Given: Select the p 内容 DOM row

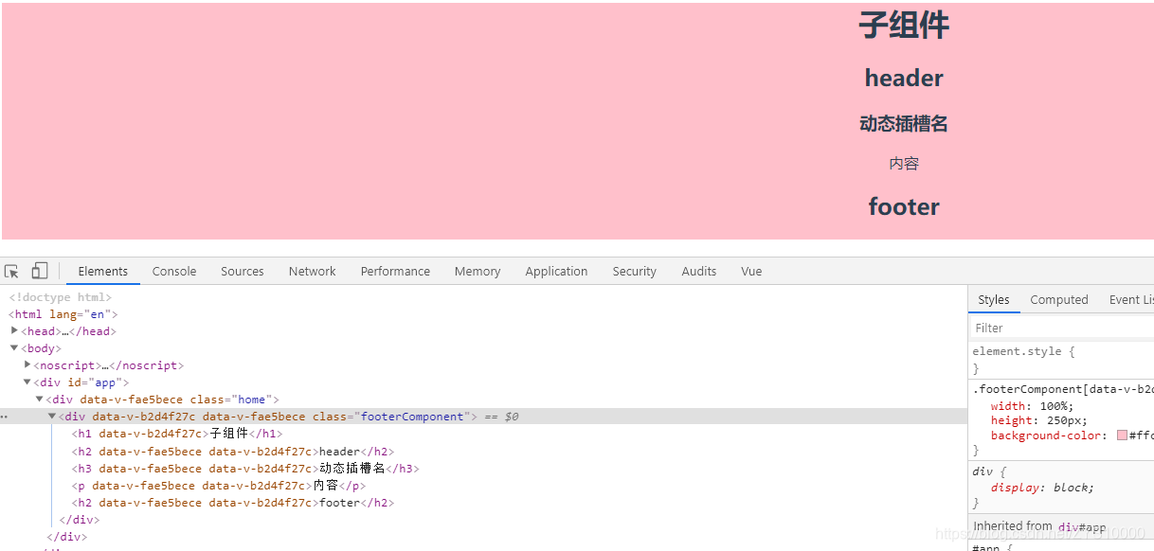Looking at the screenshot, I should pyautogui.click(x=218, y=486).
